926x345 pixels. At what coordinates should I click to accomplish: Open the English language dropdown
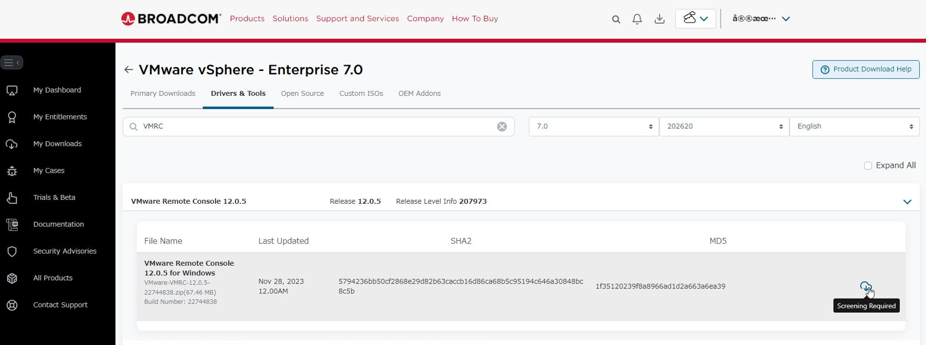[855, 127]
